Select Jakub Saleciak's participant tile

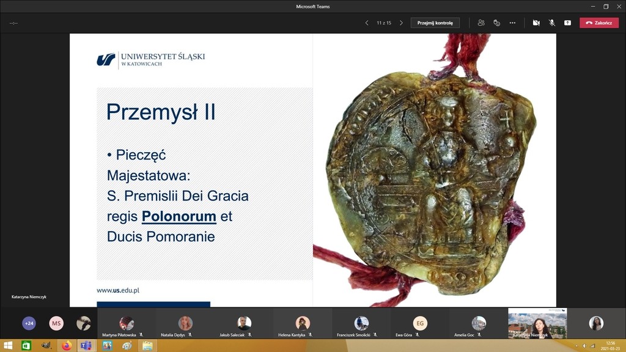tap(244, 323)
